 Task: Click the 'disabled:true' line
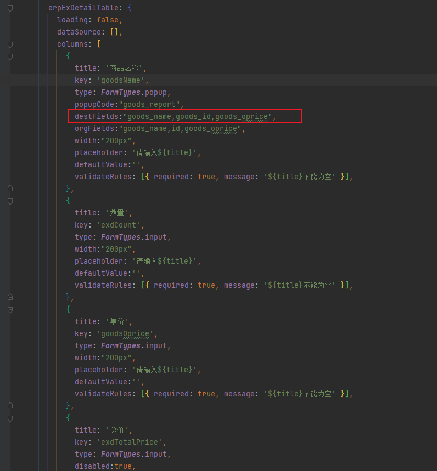pos(105,466)
